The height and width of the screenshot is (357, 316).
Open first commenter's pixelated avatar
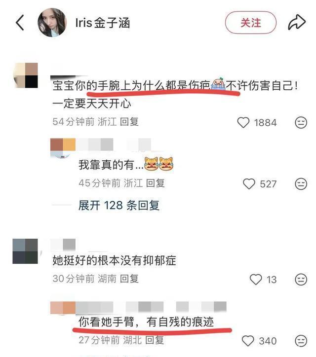[x=26, y=75]
